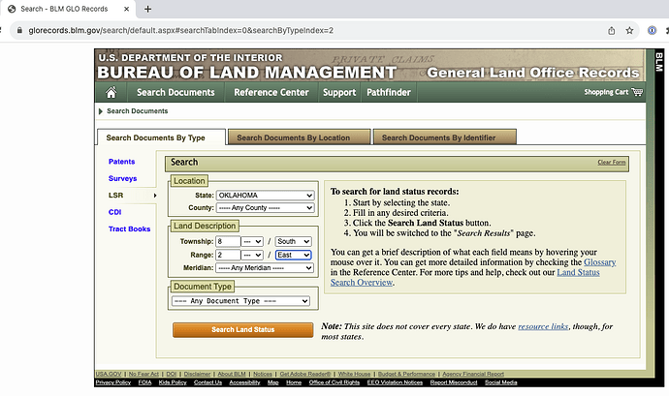Open the No Fear Act footer link
The height and width of the screenshot is (396, 669).
(143, 374)
